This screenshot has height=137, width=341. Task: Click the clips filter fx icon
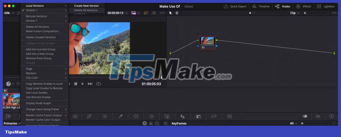click(9, 84)
